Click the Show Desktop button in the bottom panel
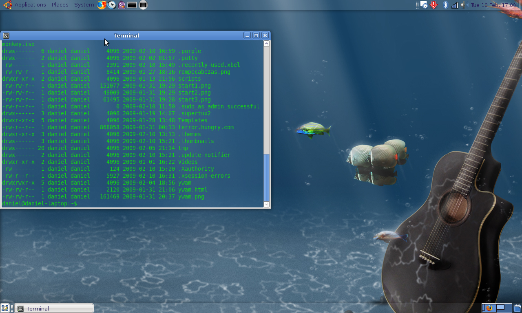Viewport: 522px width, 313px height. [x=5, y=308]
